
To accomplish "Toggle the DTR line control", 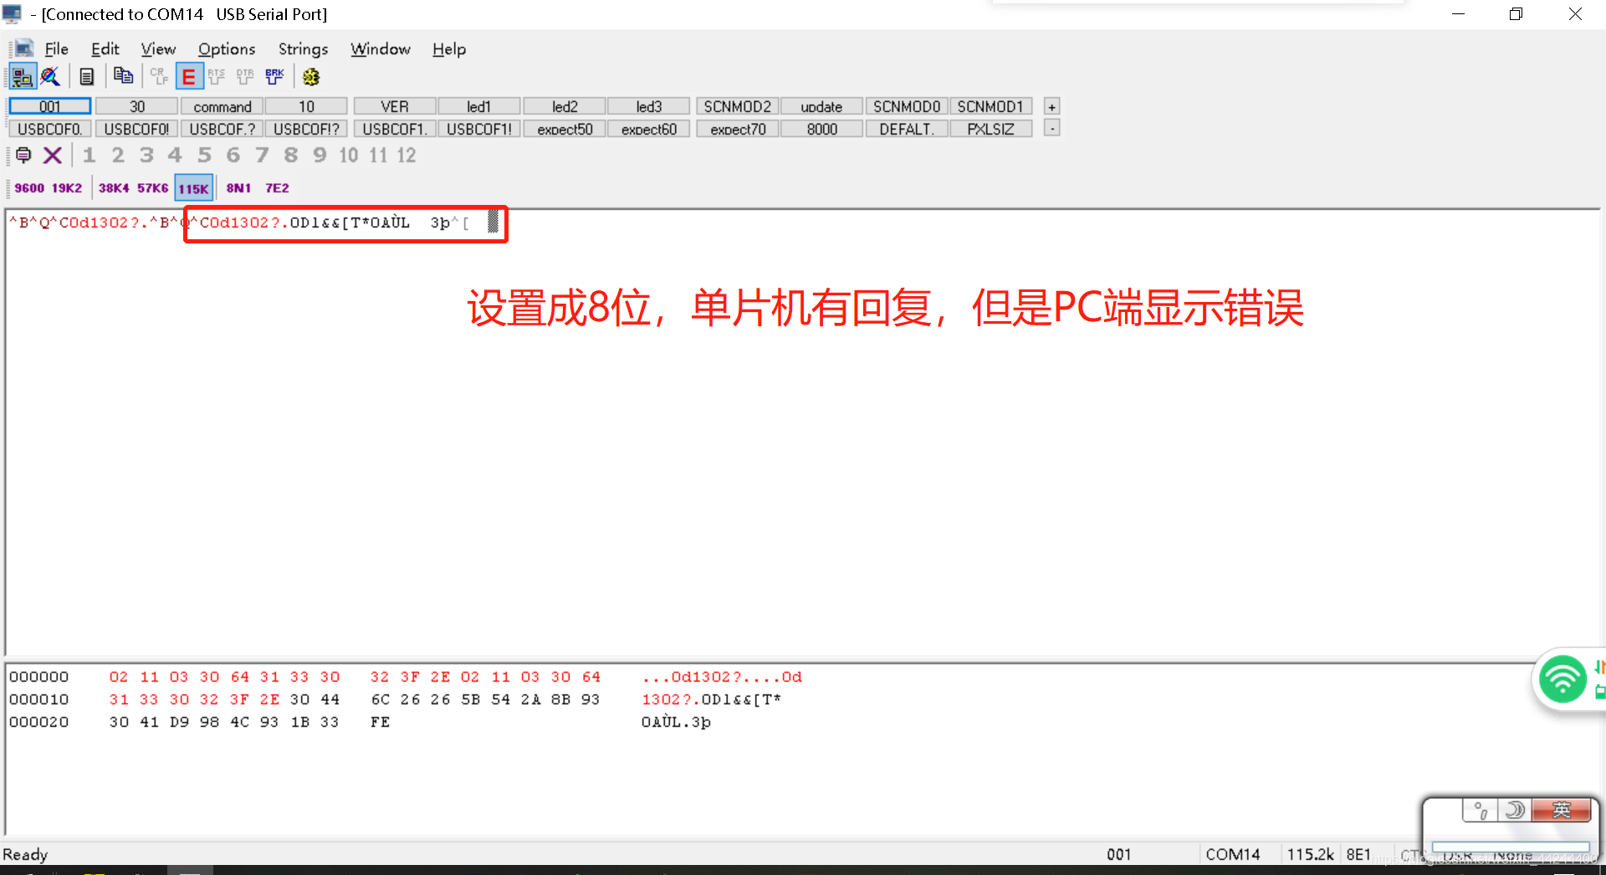I will [245, 77].
